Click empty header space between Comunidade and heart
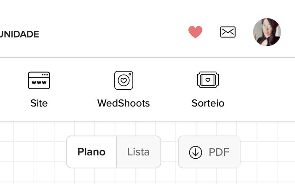 tap(114, 34)
